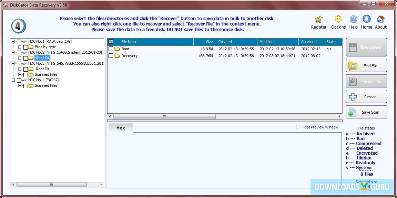Click the up-folder icon in list header
This screenshot has width=397, height=198.
pyautogui.click(x=111, y=42)
